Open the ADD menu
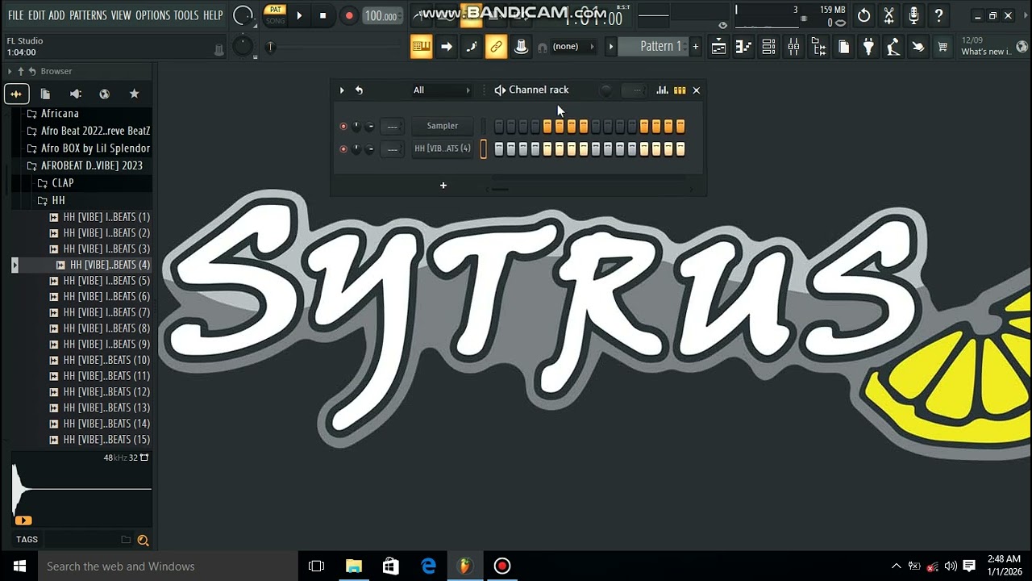Screen dimensions: 1032x581 click(x=56, y=15)
